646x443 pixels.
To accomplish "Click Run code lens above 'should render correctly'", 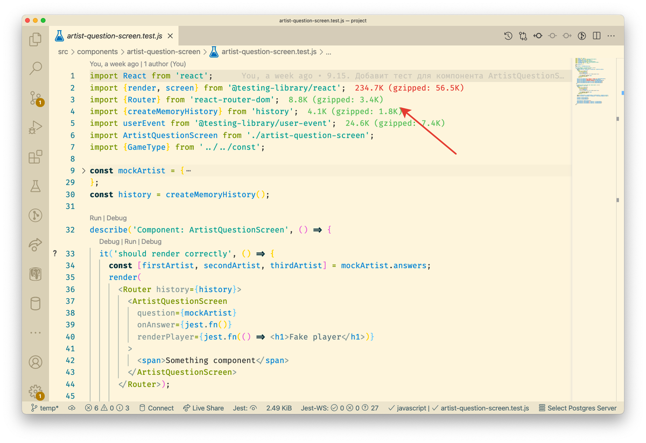I will click(130, 242).
